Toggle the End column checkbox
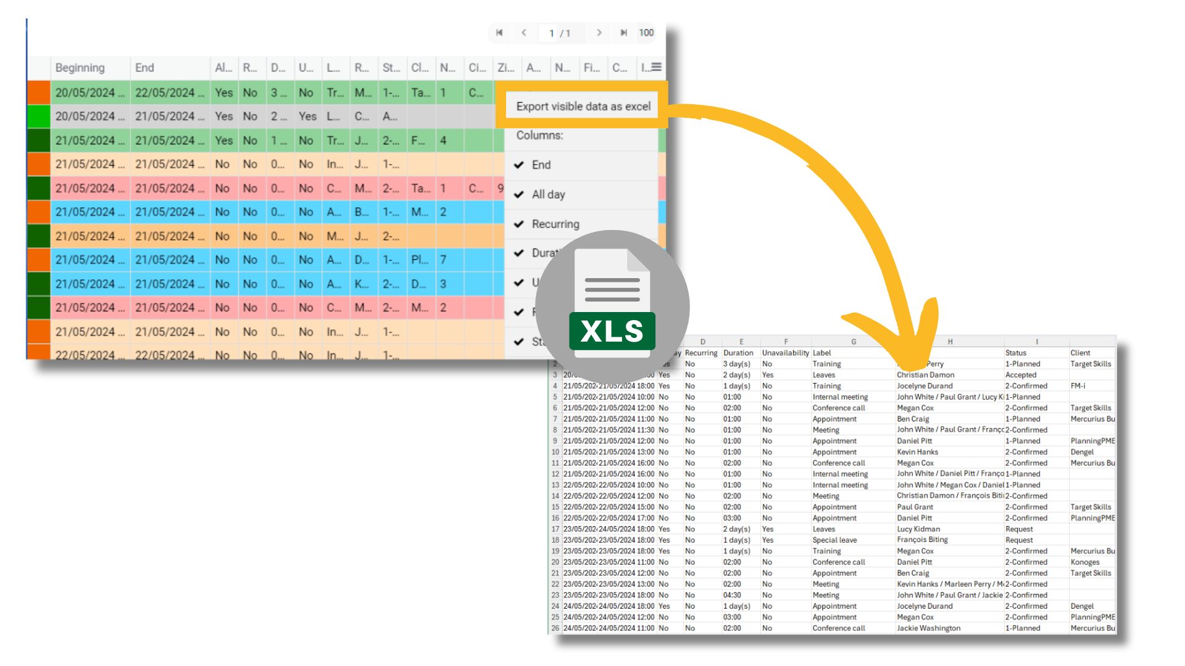Screen dimensions: 1185x666 click(521, 166)
